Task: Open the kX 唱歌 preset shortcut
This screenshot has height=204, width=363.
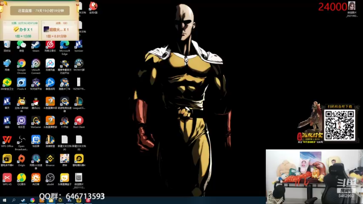Action: tap(7, 122)
